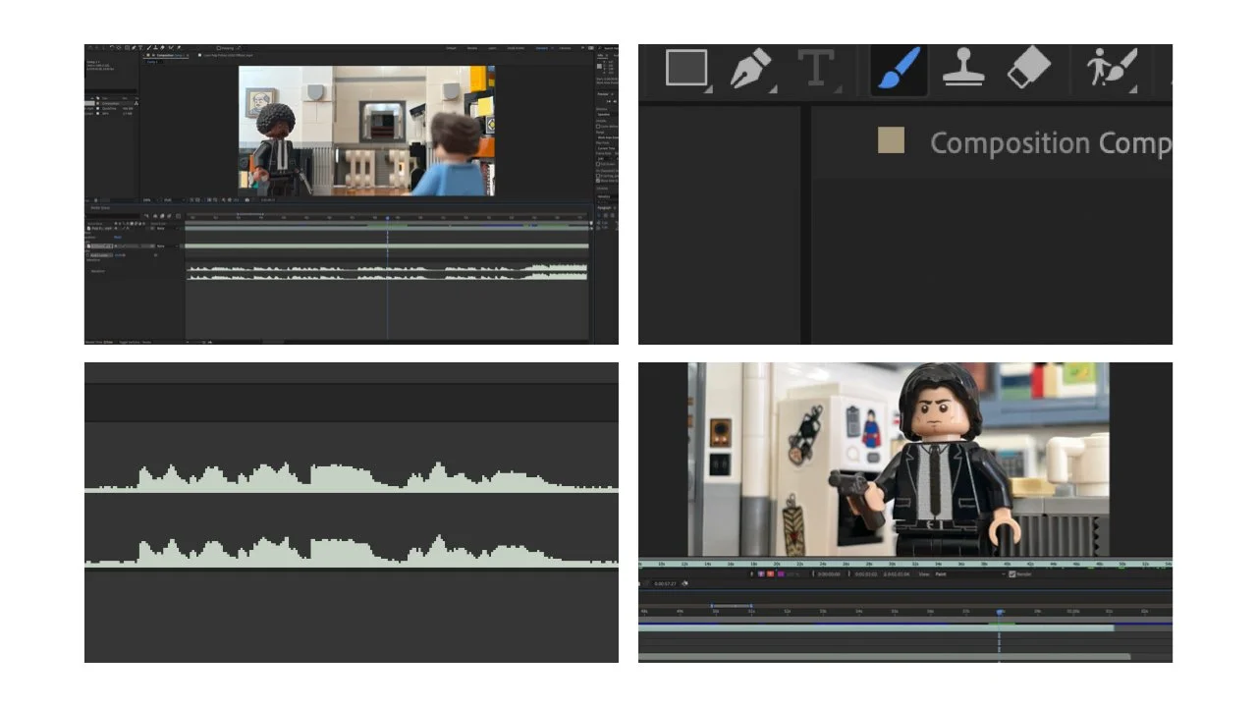Open the Composition Comp panel tab
Image resolution: width=1257 pixels, height=707 pixels.
click(1050, 143)
